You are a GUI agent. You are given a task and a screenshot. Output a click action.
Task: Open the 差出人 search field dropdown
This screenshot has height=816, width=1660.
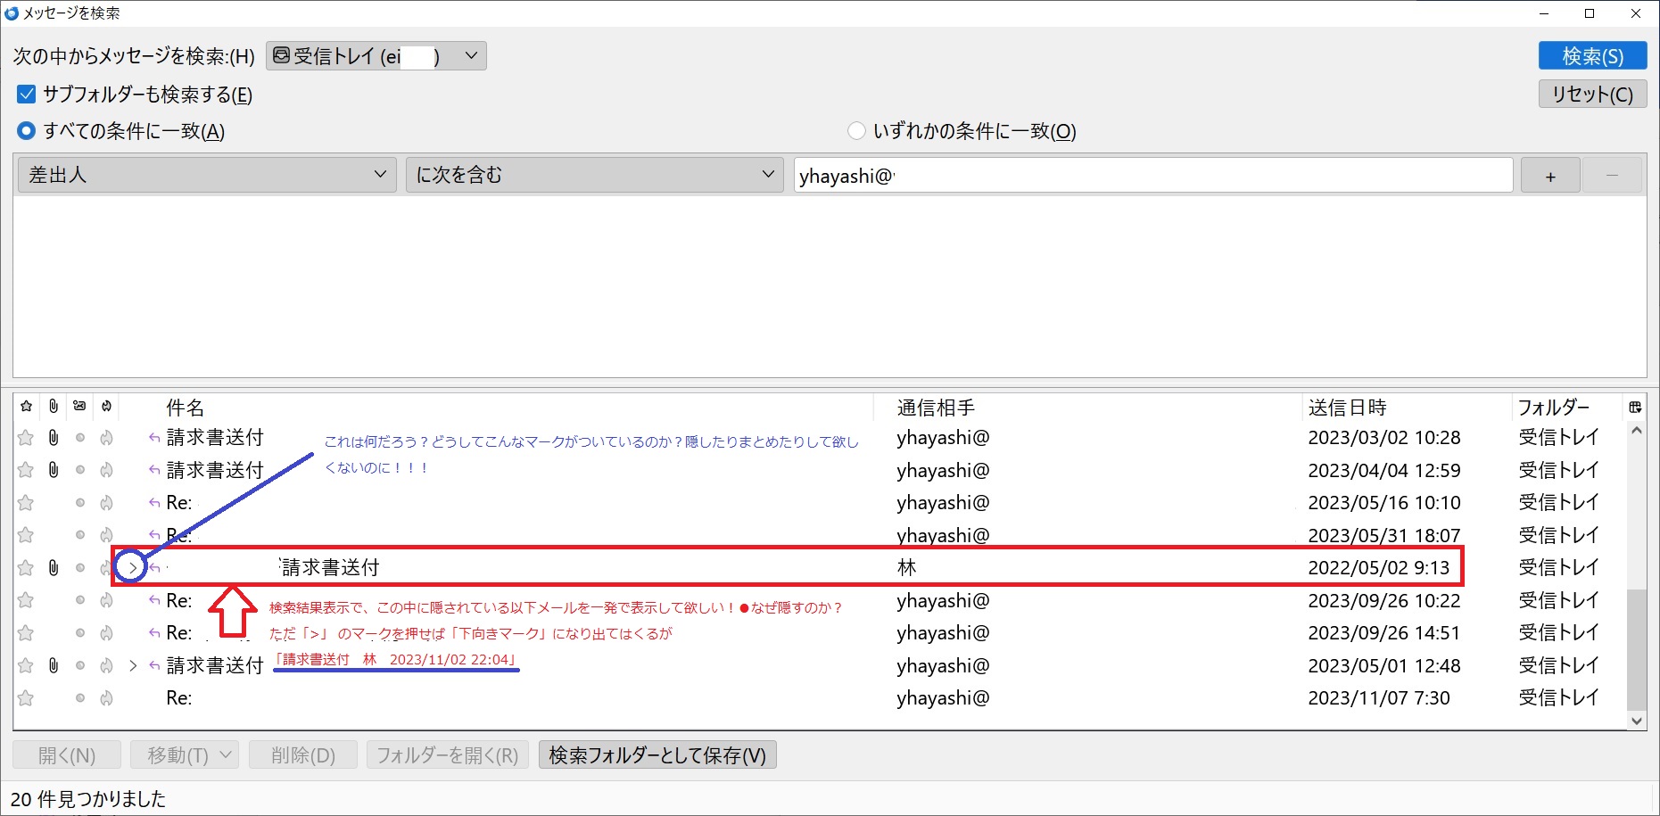click(x=207, y=175)
